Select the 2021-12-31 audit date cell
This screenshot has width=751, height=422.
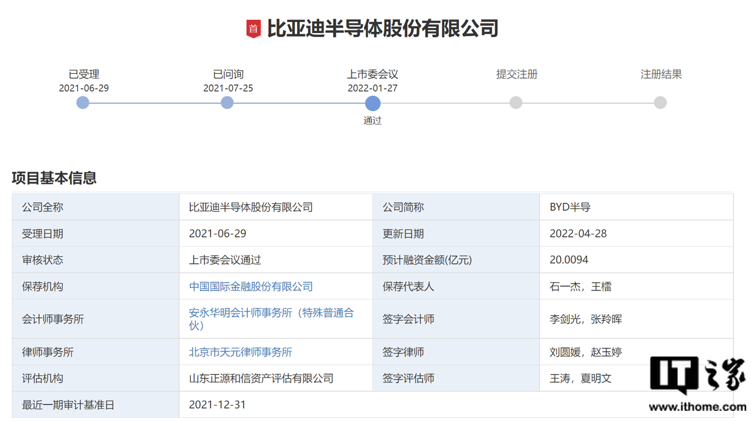pos(216,404)
